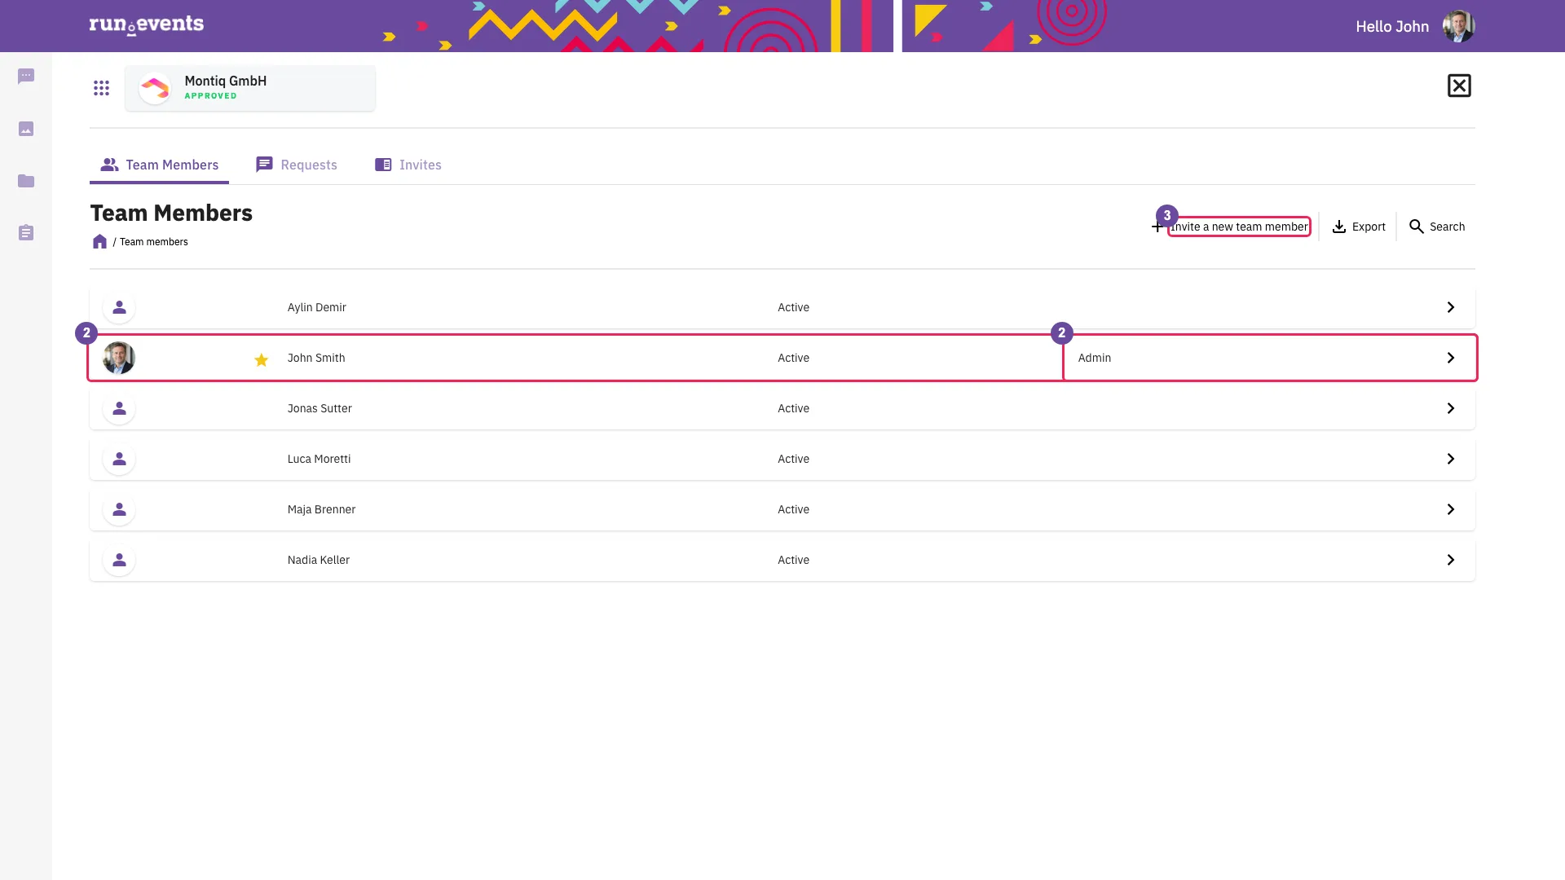Click John's profile avatar in header

coord(1458,26)
